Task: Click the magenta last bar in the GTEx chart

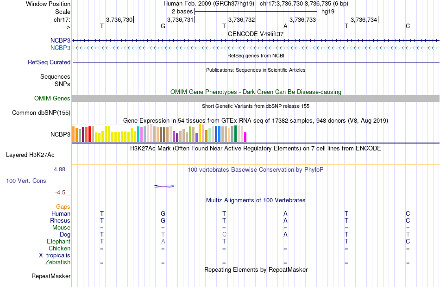Action: coord(245,137)
